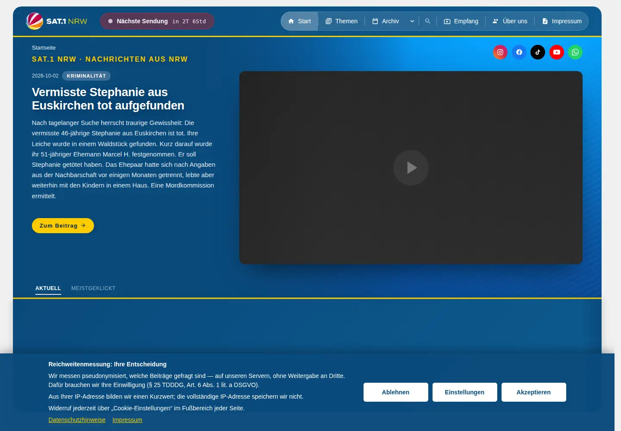Click the Reichweitenmessung: Ihre Entscheidung heading
621x431 pixels.
107,364
